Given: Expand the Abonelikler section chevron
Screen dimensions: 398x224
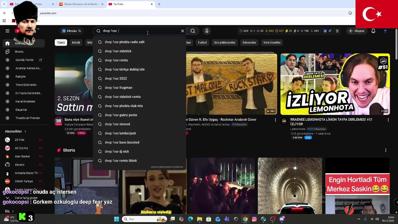Looking at the screenshot, I should pos(25,132).
